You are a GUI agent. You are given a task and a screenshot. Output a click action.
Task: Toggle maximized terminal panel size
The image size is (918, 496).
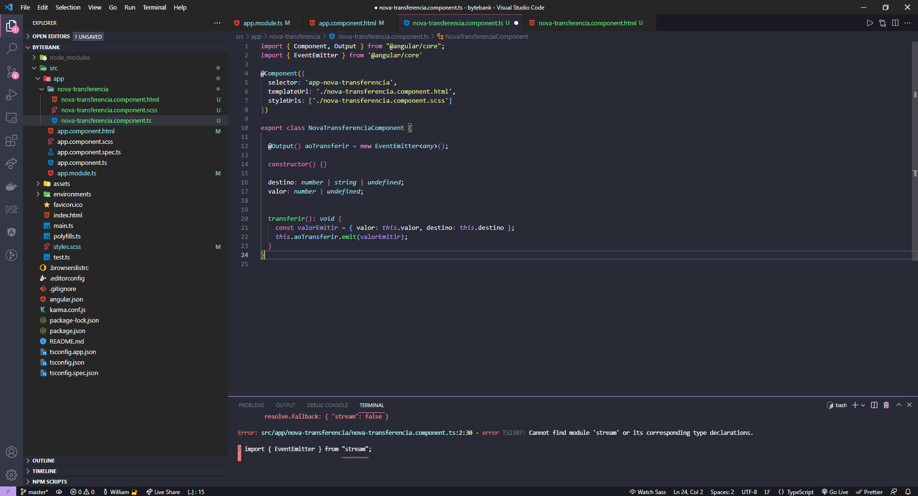point(898,405)
